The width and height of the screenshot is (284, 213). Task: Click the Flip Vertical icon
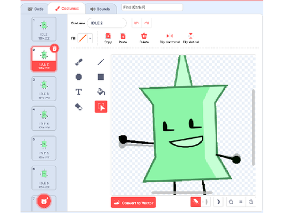click(191, 36)
